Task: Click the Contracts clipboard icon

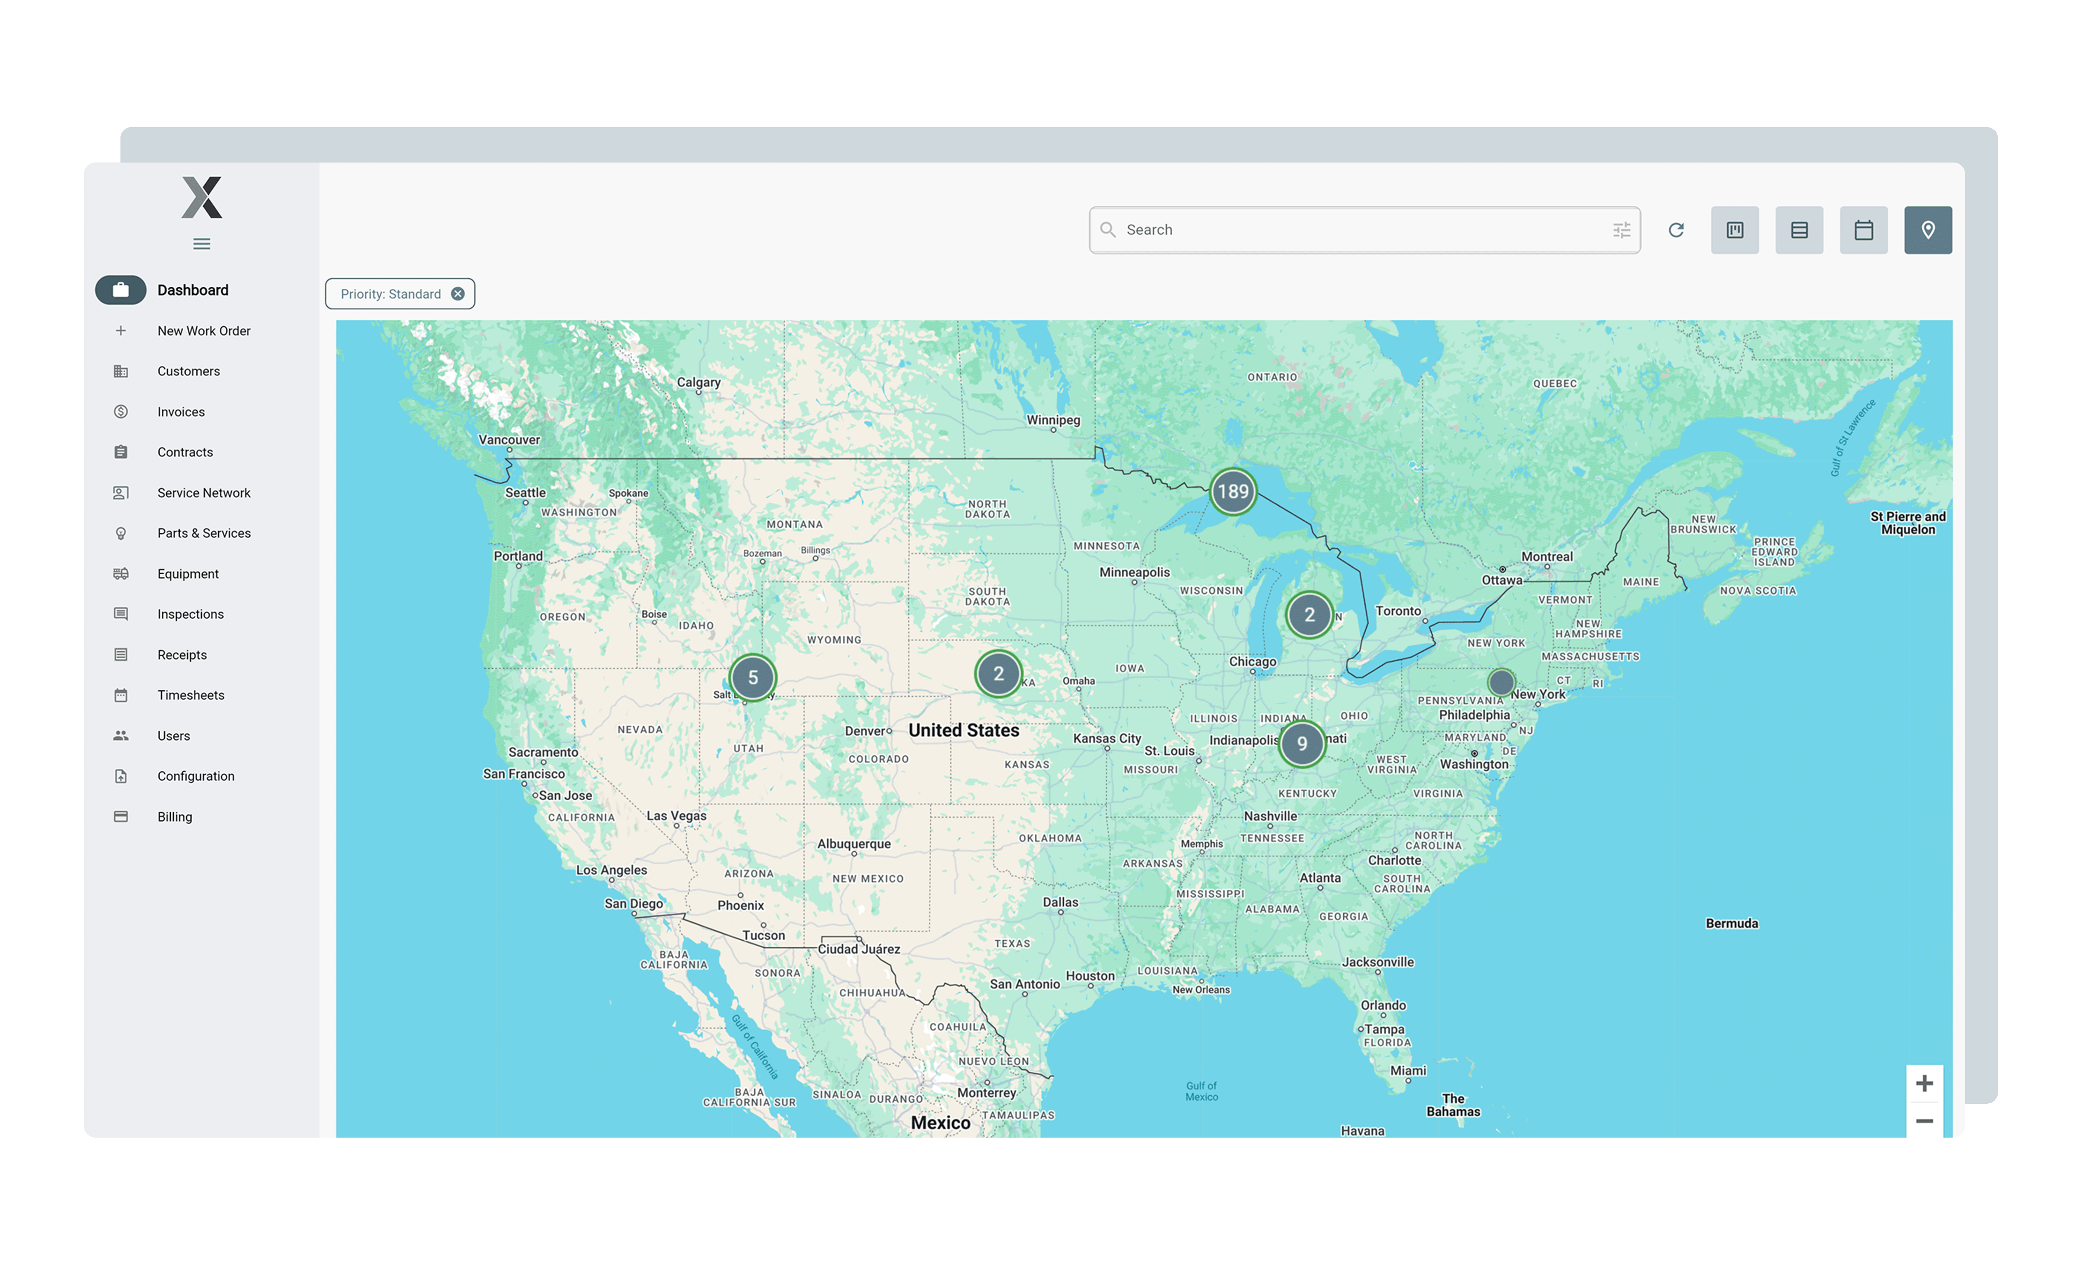Action: click(x=121, y=452)
